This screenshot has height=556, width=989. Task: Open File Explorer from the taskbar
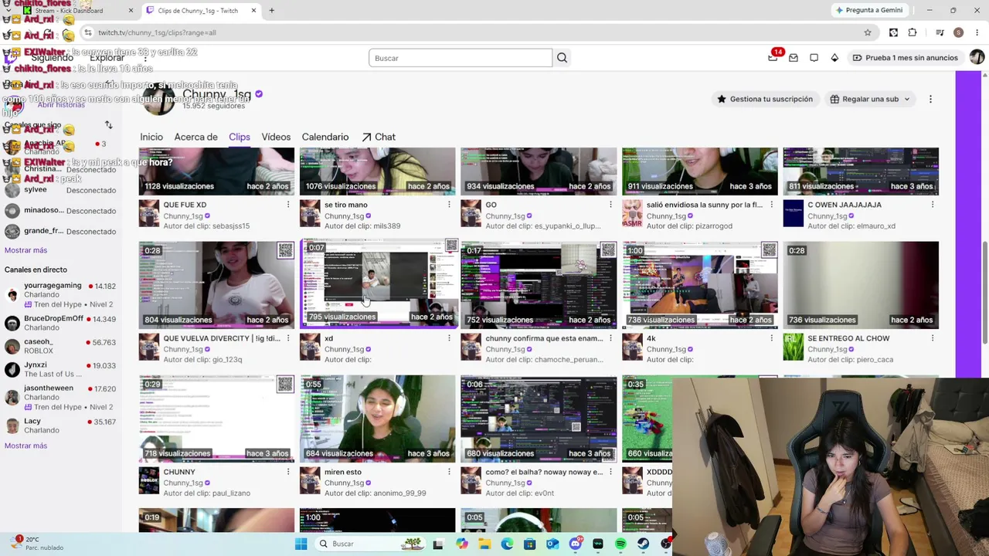[x=484, y=544]
